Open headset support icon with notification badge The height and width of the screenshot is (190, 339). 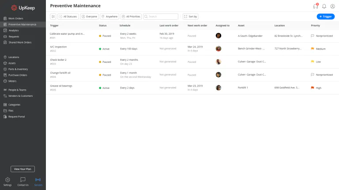tap(316, 6)
